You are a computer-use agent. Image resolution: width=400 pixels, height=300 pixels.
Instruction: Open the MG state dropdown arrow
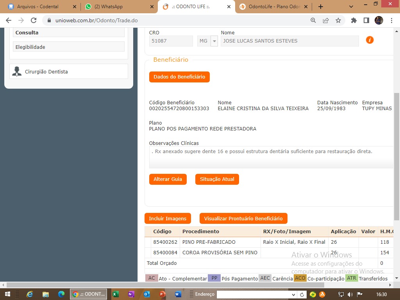tap(214, 41)
